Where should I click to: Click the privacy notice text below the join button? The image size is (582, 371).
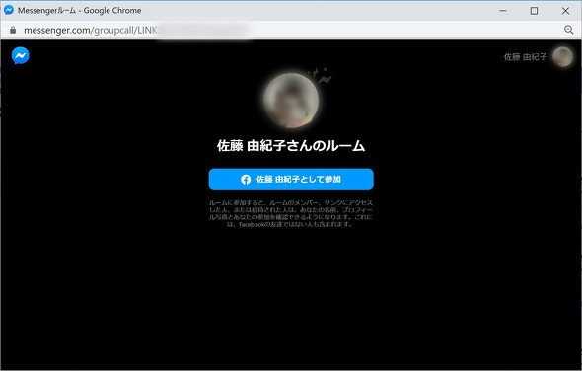click(x=291, y=213)
